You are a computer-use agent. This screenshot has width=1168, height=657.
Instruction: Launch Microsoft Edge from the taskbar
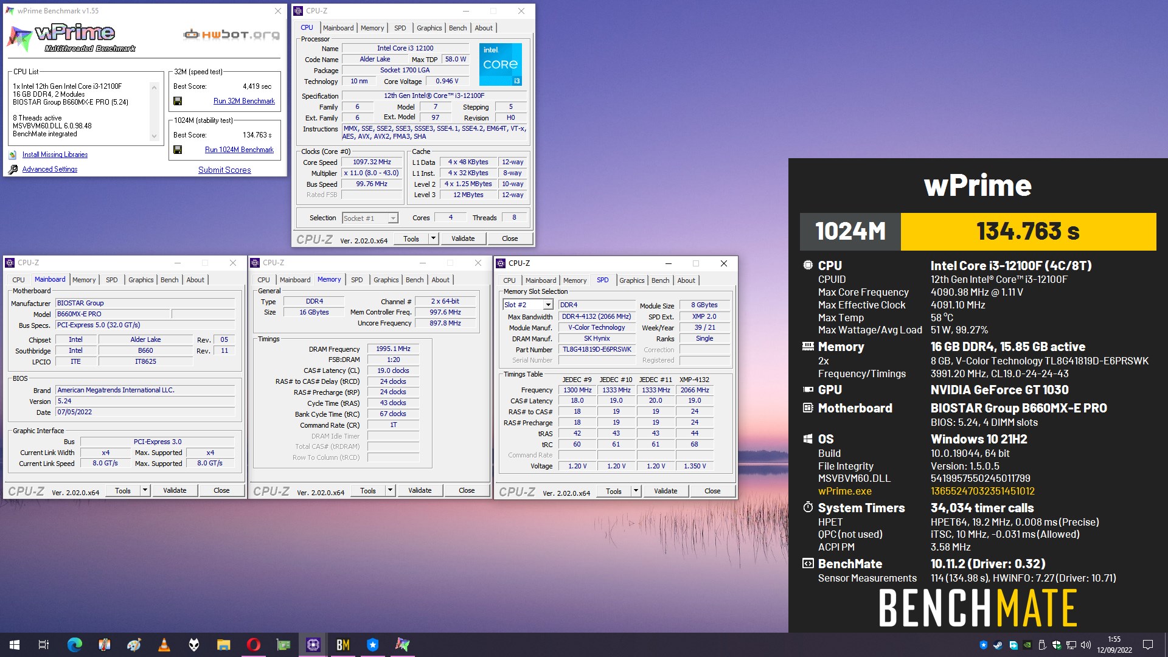pos(74,645)
